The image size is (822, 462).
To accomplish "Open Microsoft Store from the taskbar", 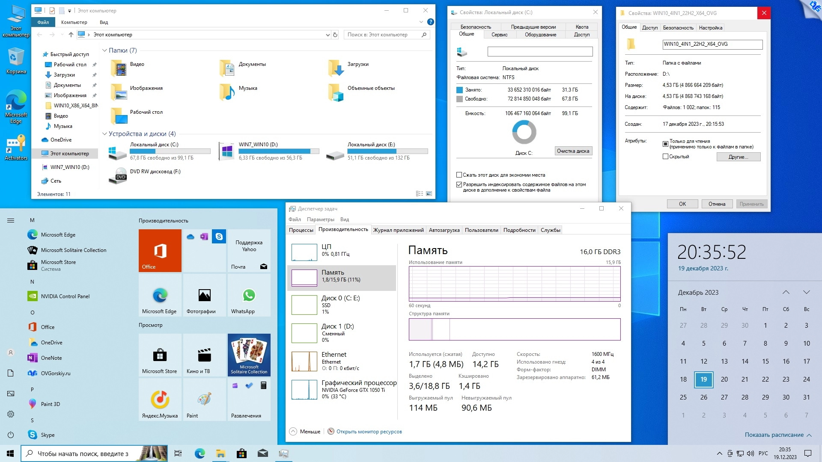I will click(x=241, y=453).
